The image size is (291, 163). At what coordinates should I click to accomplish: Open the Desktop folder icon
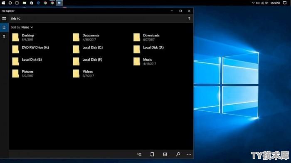(x=15, y=37)
